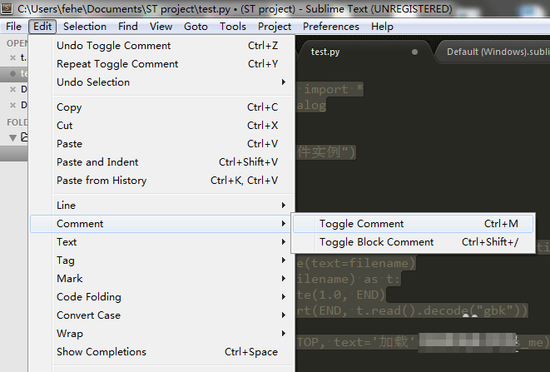Collapse the folder tree triangle in sidebar
Image resolution: width=550 pixels, height=372 pixels.
click(x=13, y=137)
